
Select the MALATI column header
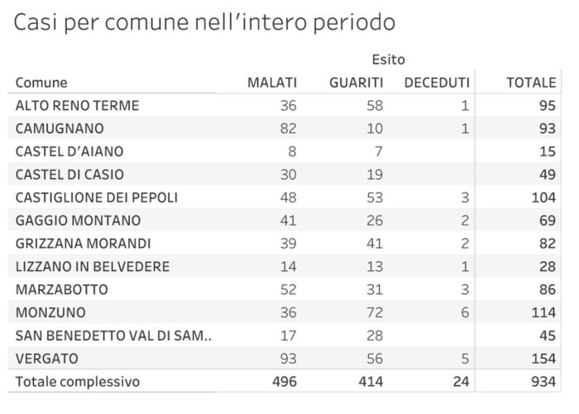coord(273,83)
